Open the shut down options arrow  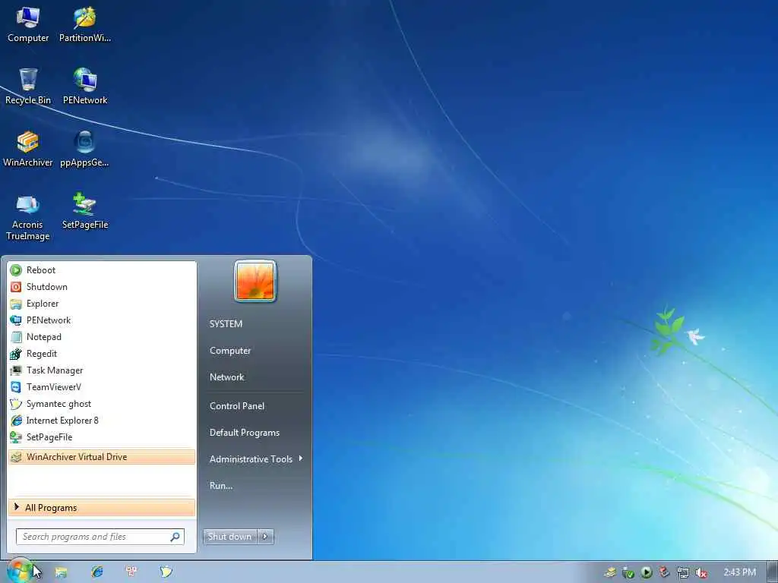point(265,537)
